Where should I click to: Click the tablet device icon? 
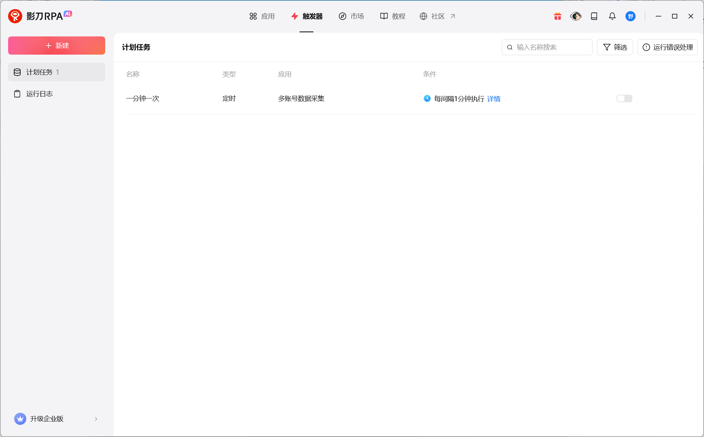(594, 16)
